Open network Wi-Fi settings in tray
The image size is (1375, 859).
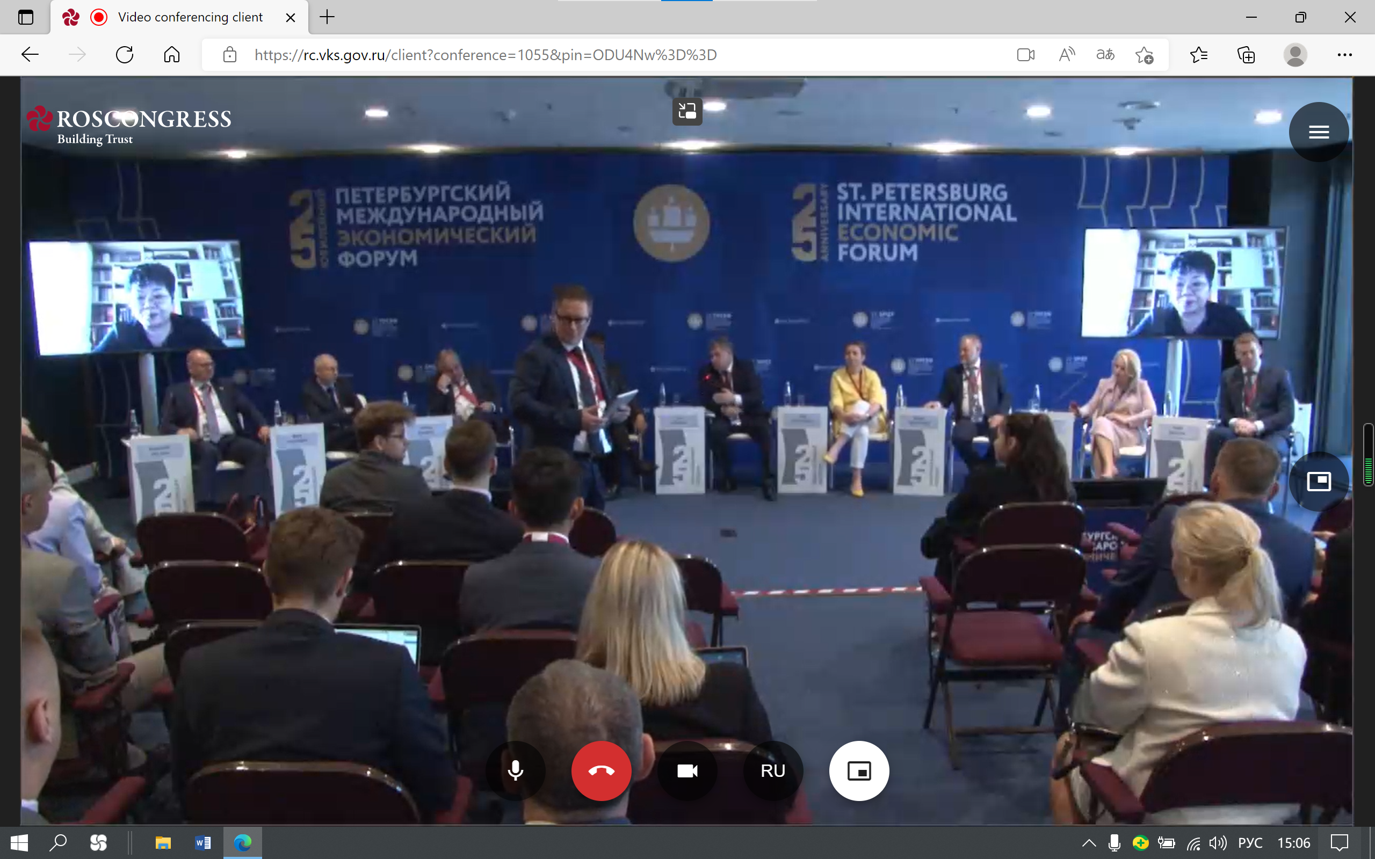pyautogui.click(x=1193, y=843)
